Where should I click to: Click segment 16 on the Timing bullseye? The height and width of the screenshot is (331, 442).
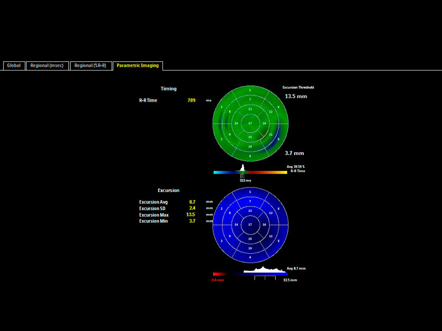tap(264, 123)
